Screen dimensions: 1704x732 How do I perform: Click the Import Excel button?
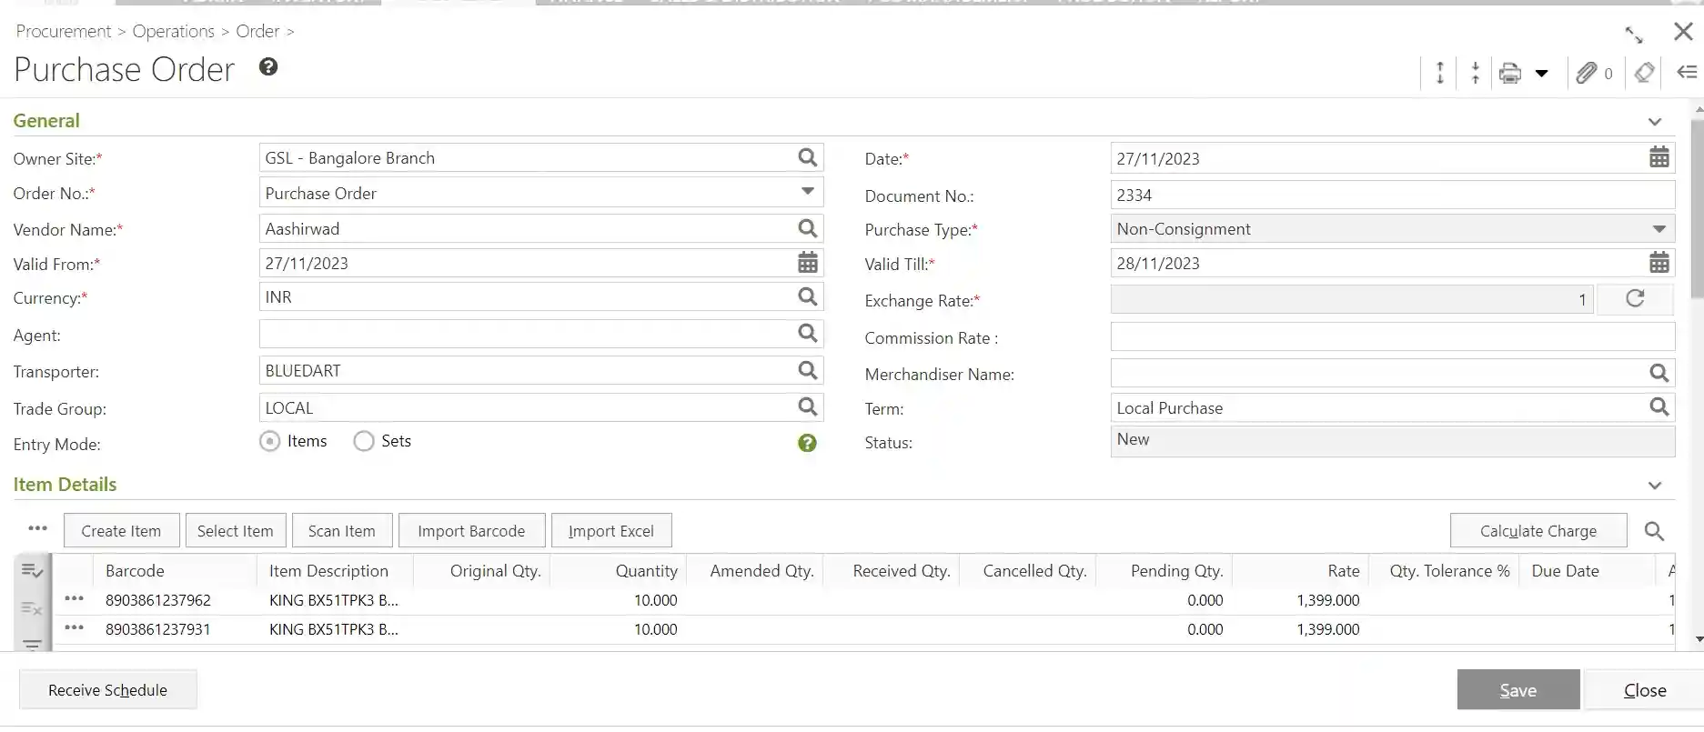[x=611, y=531]
